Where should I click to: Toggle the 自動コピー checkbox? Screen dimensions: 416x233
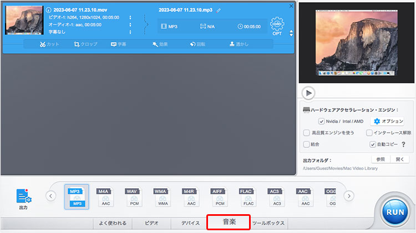point(373,144)
